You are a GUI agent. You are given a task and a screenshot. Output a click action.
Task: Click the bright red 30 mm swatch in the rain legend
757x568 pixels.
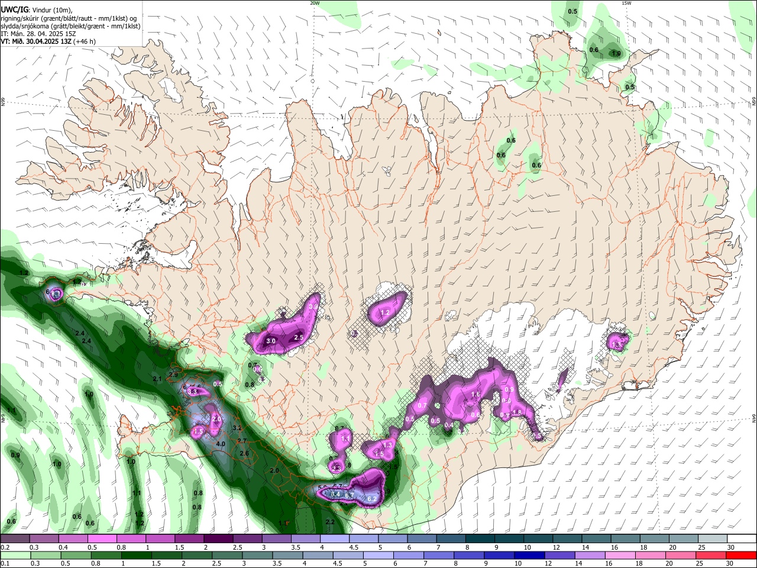[741, 555]
